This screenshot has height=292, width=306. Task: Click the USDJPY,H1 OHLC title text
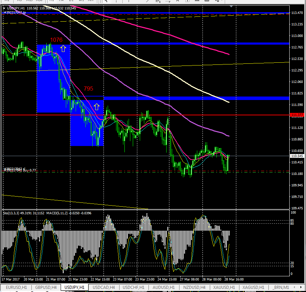click(x=41, y=8)
